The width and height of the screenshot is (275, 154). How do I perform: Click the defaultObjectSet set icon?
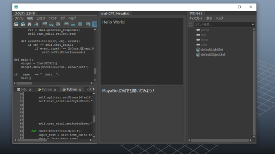tap(198, 55)
